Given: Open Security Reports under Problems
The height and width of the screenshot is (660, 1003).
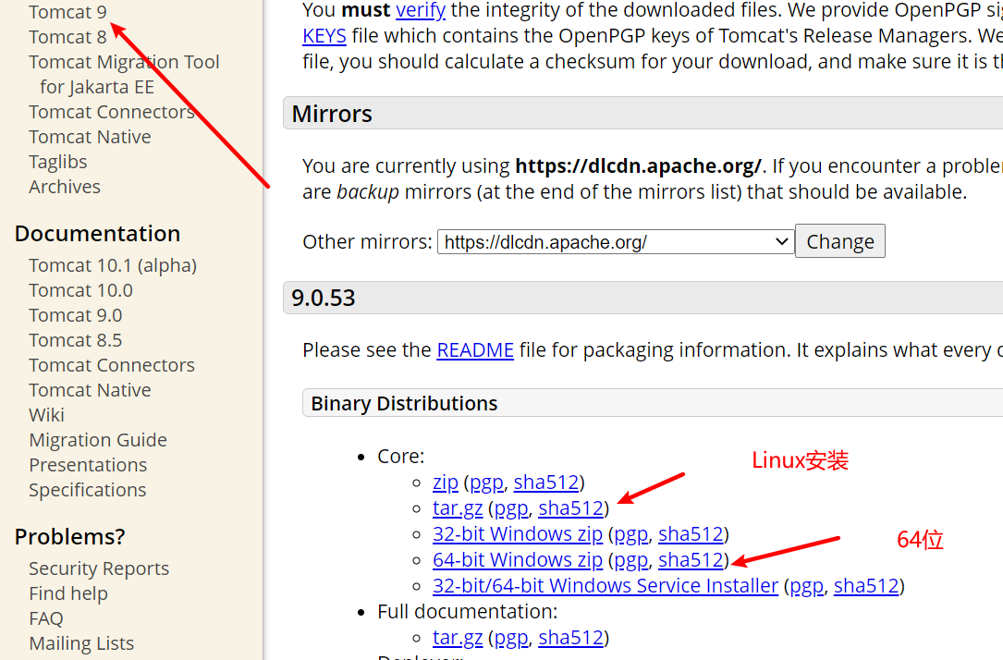Looking at the screenshot, I should tap(99, 568).
